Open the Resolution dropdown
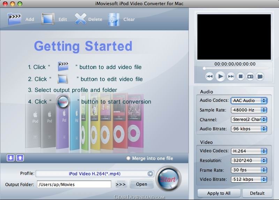Image resolution: width=279 pixels, height=200 pixels. point(249,161)
